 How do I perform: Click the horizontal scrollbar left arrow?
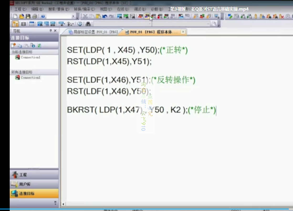click(63, 204)
